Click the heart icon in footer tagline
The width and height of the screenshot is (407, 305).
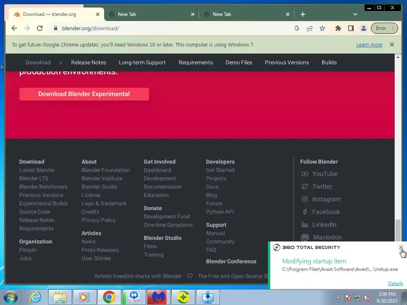(x=190, y=276)
